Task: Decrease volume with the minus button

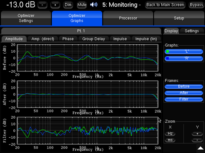Action: tap(42, 5)
